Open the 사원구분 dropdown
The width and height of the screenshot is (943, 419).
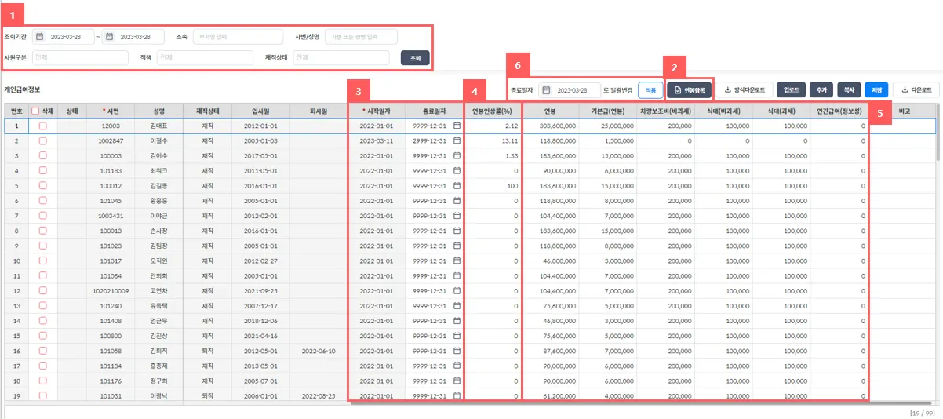79,57
